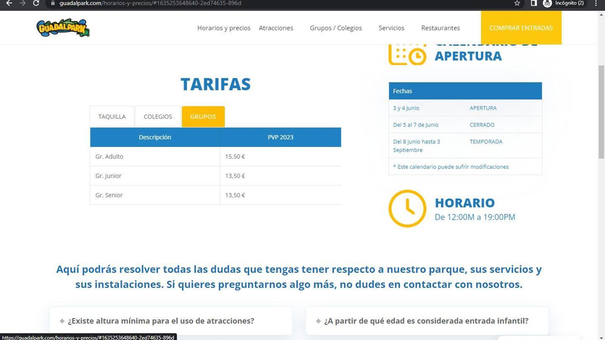Reload the page with the refresh icon
The image size is (605, 340).
[36, 3]
